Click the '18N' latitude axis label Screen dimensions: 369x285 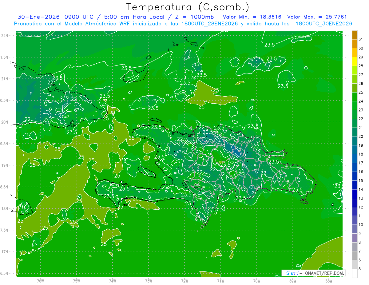[5, 208]
